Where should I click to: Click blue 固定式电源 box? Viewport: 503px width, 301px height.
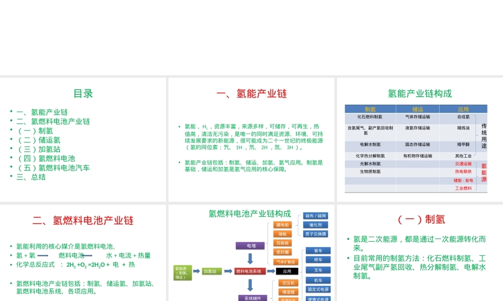(318, 289)
